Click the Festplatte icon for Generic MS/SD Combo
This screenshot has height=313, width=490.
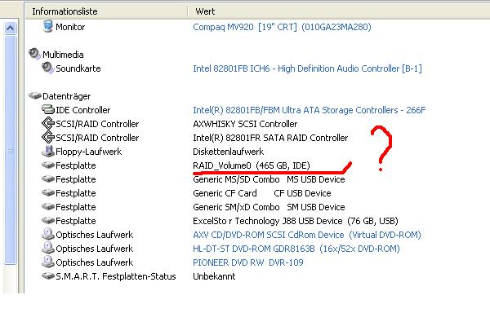[x=48, y=179]
